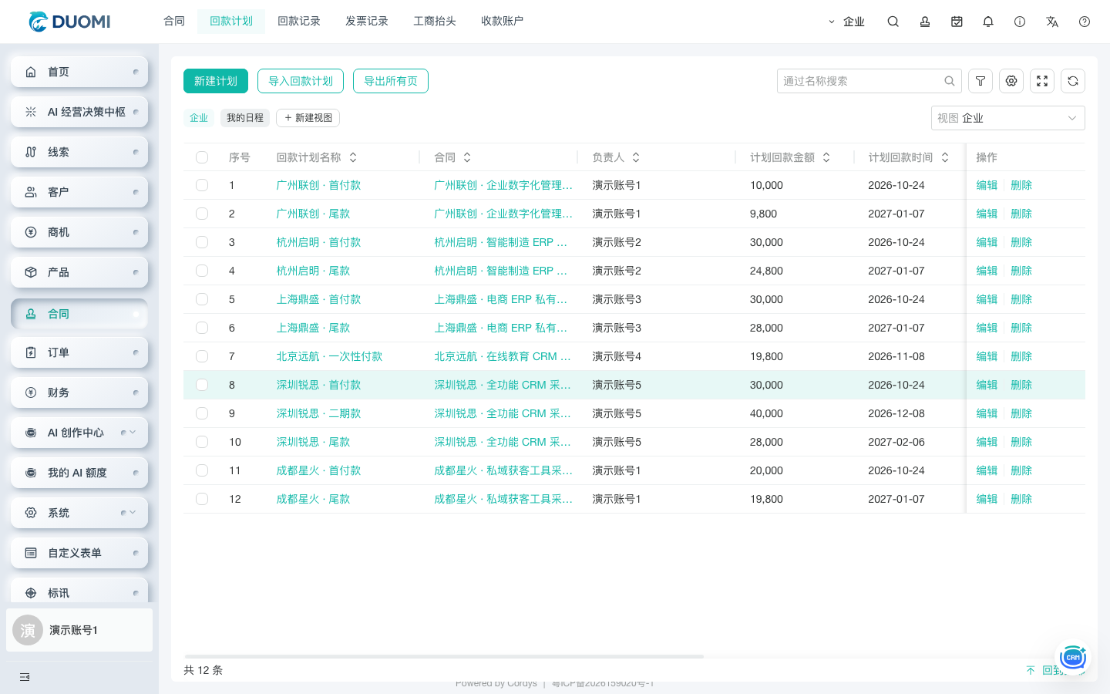Open the global search icon in header
This screenshot has height=694, width=1110.
[x=893, y=22]
